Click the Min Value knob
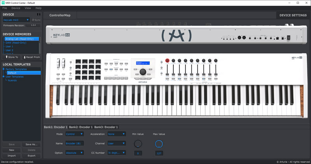 point(138,144)
